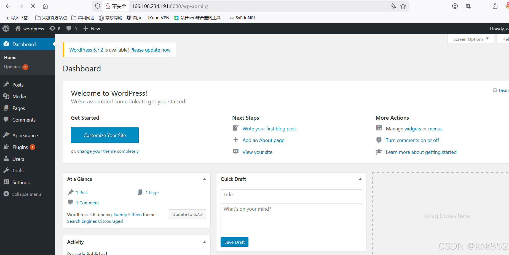Screen dimensions: 509x255
Task: Click the Save Draft button
Action: click(x=234, y=242)
